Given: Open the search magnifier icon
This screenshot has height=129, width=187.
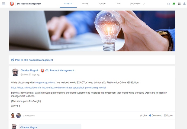Looking at the screenshot, I should pyautogui.click(x=169, y=4).
